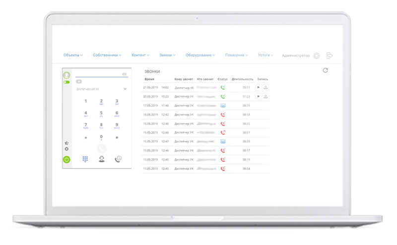Open the operator contacts icon in dialer
This screenshot has width=397, height=245.
101,159
